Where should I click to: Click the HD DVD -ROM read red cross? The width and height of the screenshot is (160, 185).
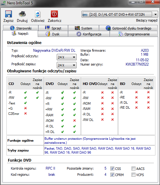point(102,103)
